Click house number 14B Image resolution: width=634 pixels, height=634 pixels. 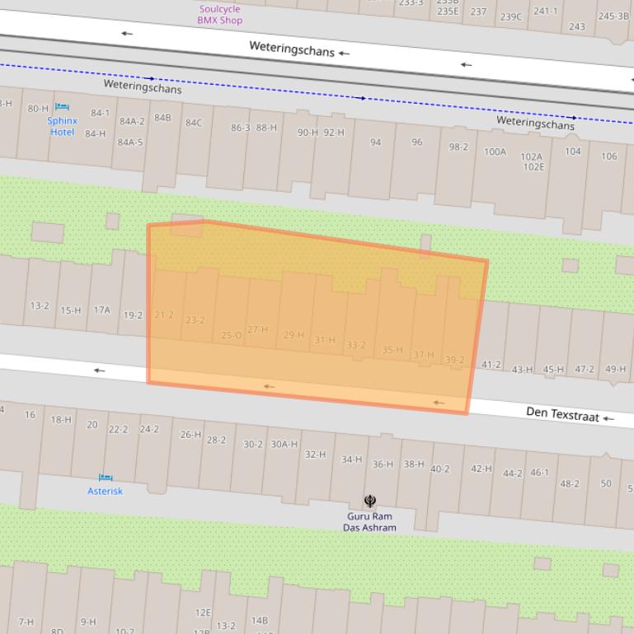(x=260, y=621)
